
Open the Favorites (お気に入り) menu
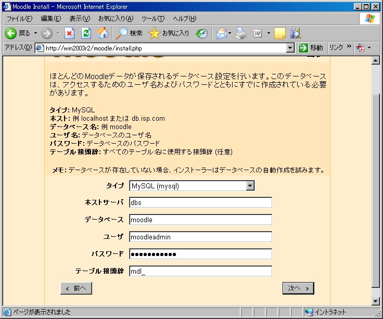(116, 19)
